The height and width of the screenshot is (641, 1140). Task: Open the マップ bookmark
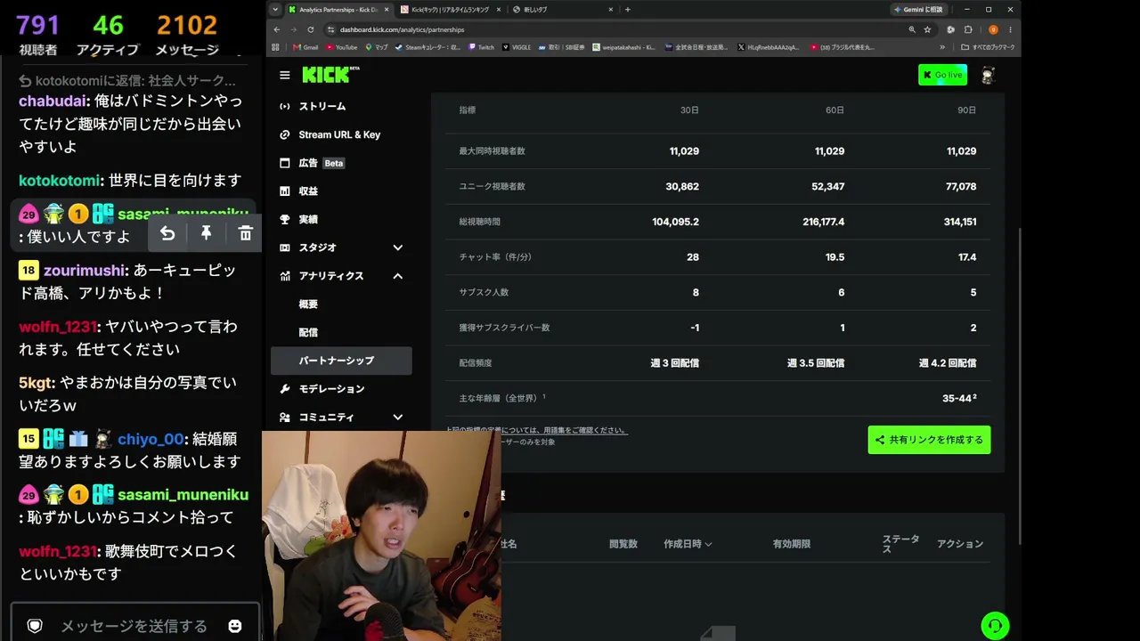click(377, 47)
